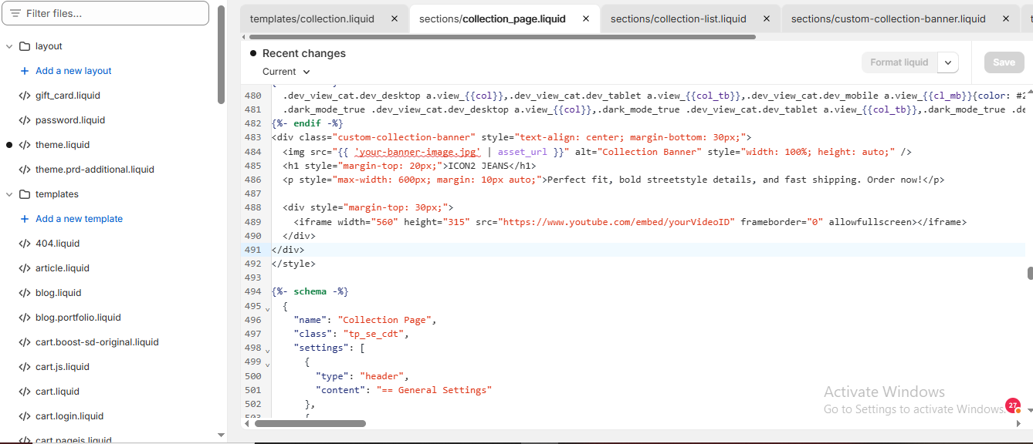Open cart.boost-sd-original.liquid file
This screenshot has width=1033, height=444.
97,342
